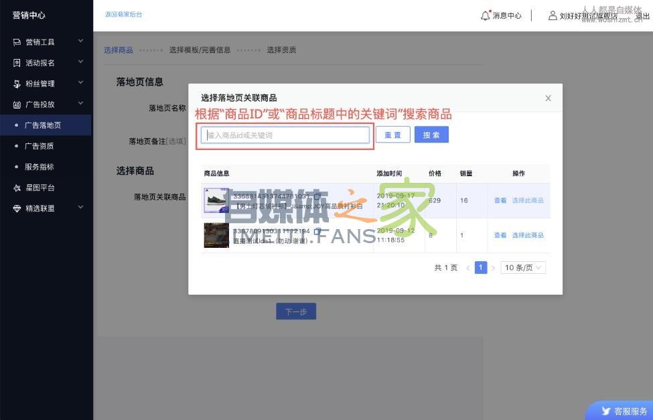Image resolution: width=653 pixels, height=420 pixels.
Task: Click the 粉丝管理 sidebar icon
Action: tap(17, 84)
